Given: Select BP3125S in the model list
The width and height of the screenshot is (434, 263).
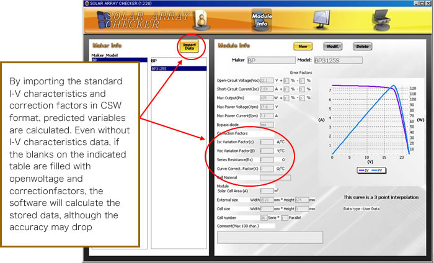Looking at the screenshot, I should click(x=162, y=69).
